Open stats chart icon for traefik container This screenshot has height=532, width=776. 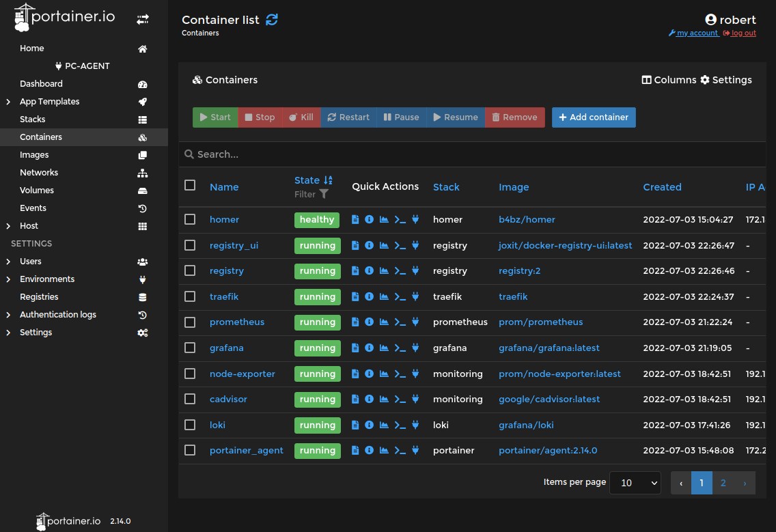[x=384, y=297]
